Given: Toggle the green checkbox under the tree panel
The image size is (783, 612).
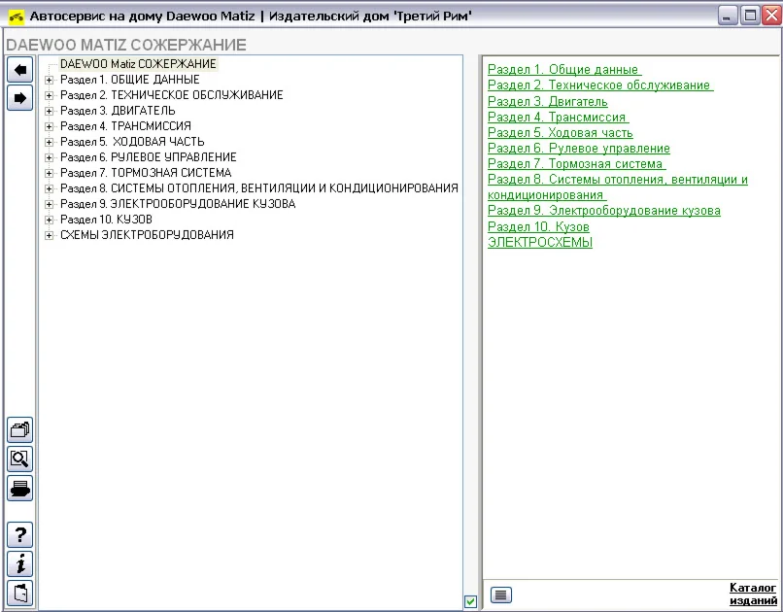Looking at the screenshot, I should click(470, 601).
